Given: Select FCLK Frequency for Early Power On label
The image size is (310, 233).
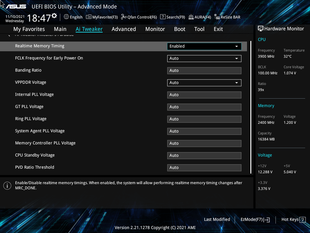Looking at the screenshot, I should click(49, 58).
